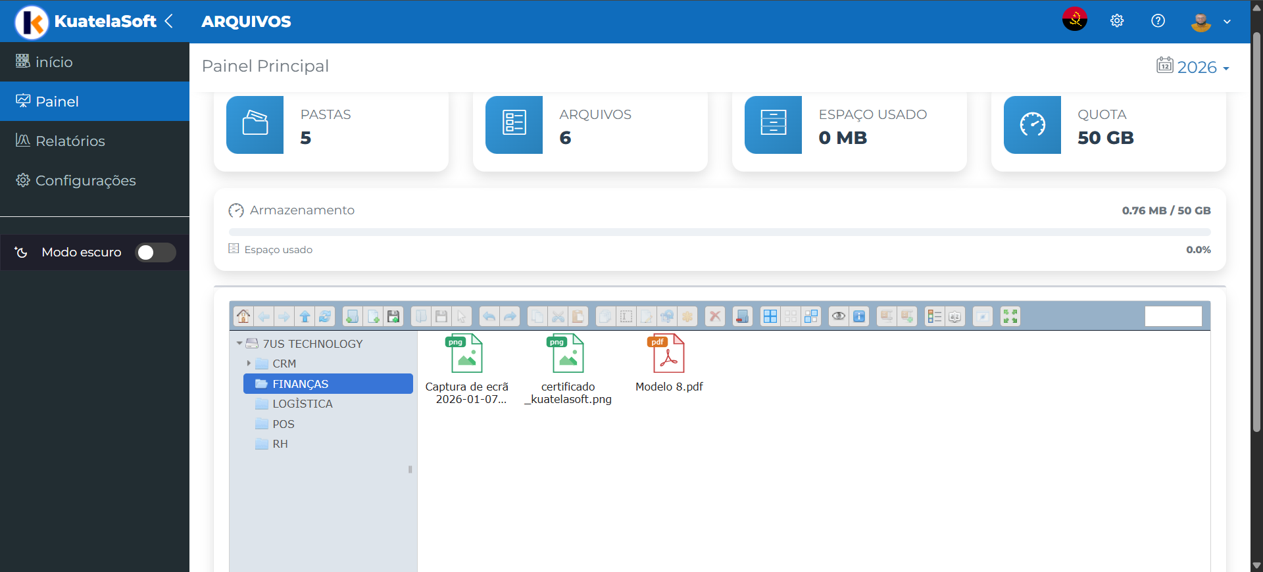
Task: Click the file manager search field
Action: (x=1173, y=317)
